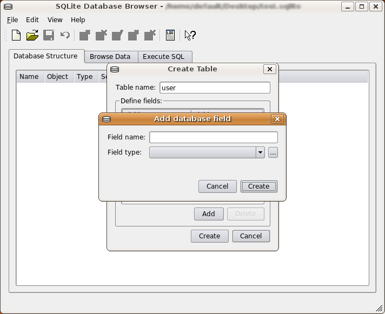
Task: Click the Revert changes undo arrow icon
Action: point(65,36)
